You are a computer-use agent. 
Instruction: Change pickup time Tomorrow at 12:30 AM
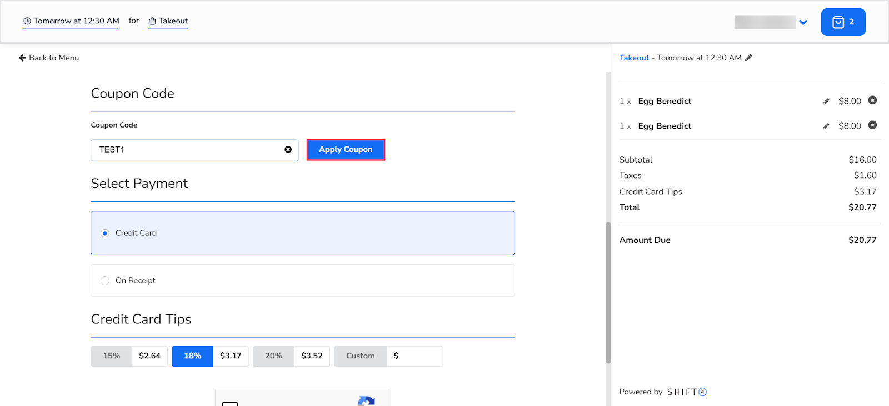click(x=71, y=21)
